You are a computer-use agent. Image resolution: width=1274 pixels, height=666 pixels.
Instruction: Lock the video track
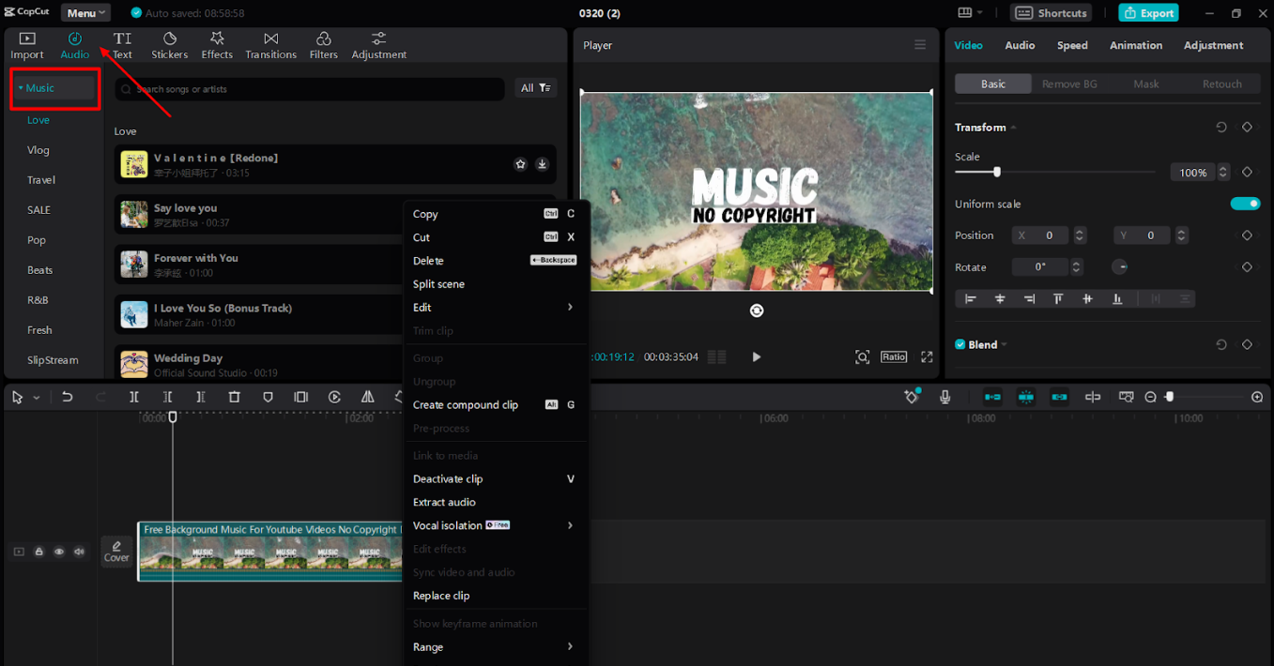point(39,552)
